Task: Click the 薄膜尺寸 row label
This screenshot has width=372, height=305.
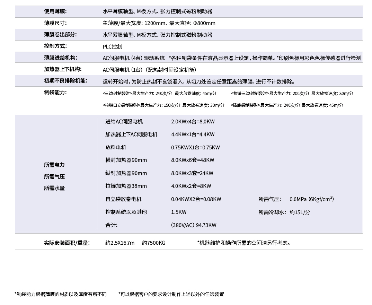Action: pyautogui.click(x=55, y=23)
